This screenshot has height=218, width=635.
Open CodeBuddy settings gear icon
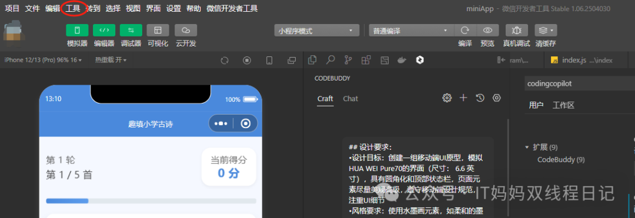point(447,98)
